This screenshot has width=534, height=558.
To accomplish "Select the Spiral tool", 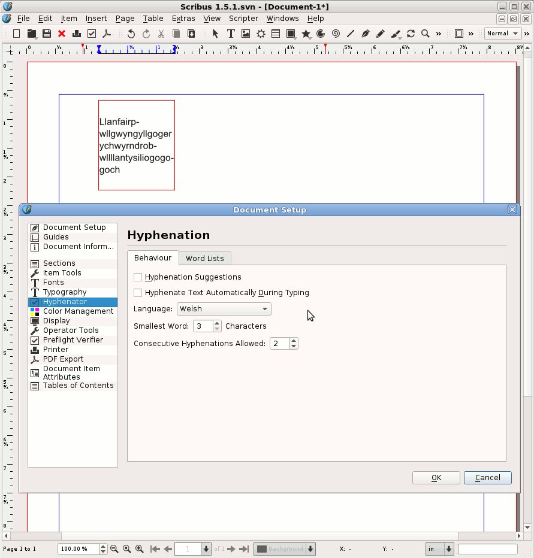I will pyautogui.click(x=336, y=34).
